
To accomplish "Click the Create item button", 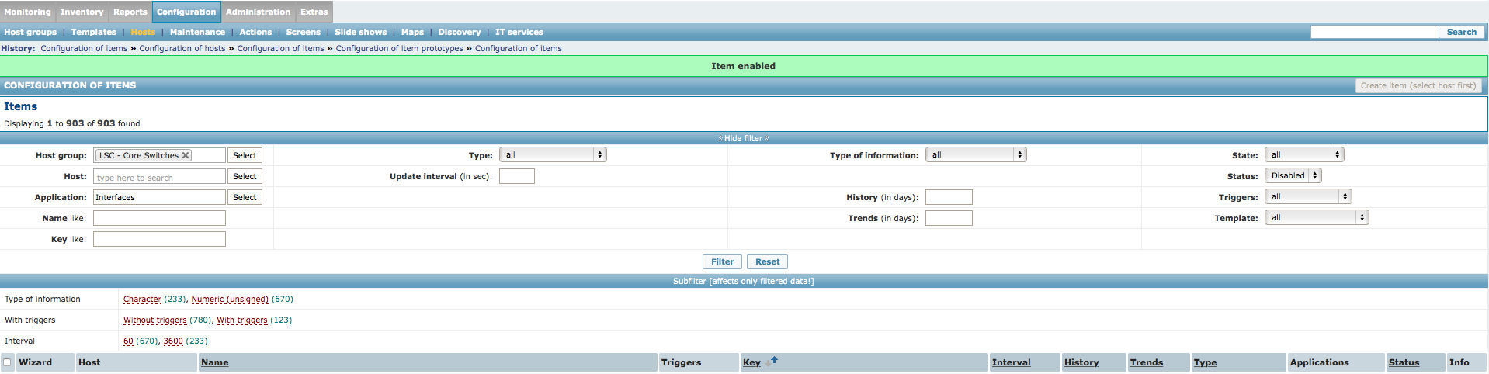I will pos(1418,85).
